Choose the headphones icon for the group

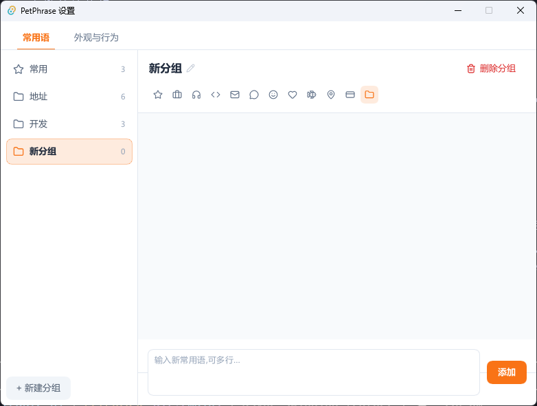(196, 95)
